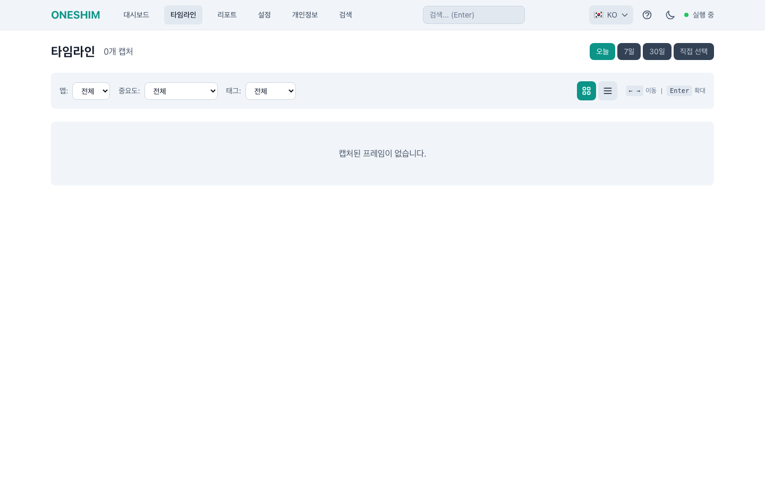Select the 오늘 date range
The height and width of the screenshot is (478, 765).
pos(602,52)
